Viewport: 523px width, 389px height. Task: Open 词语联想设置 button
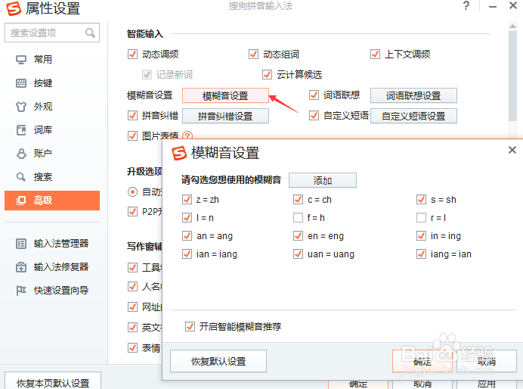tap(413, 96)
